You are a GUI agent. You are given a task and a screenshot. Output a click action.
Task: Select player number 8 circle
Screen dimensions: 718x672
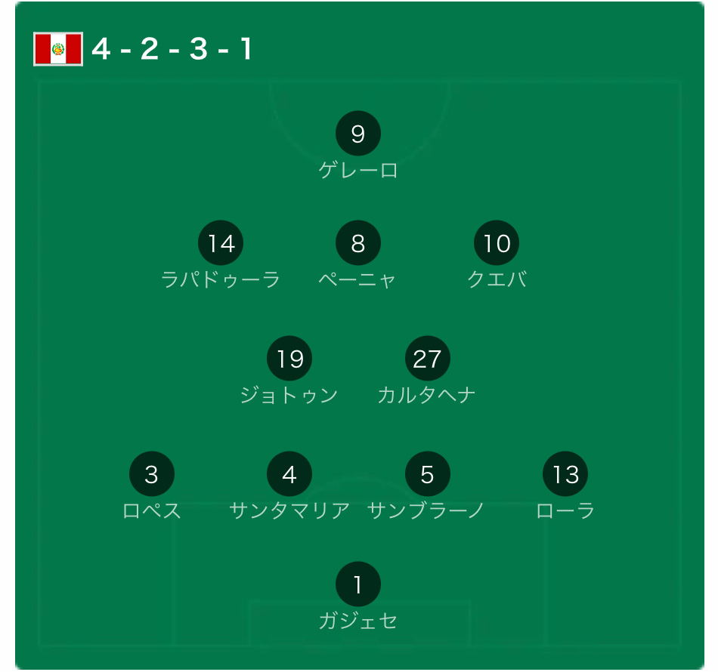click(x=358, y=243)
